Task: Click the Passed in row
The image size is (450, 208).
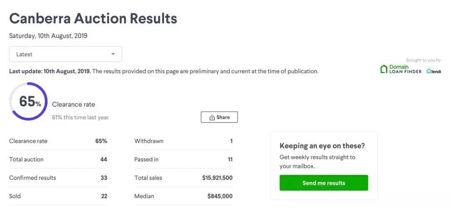Action: [x=183, y=159]
